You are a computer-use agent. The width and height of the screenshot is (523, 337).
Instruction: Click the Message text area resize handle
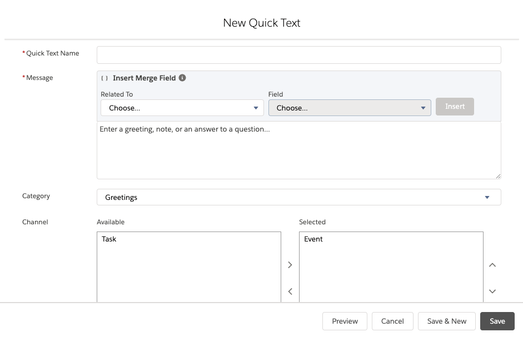pos(498,176)
